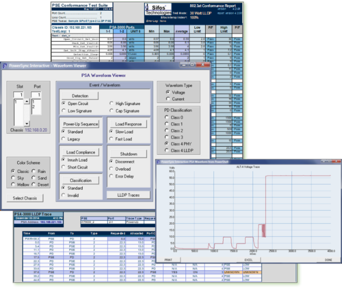Click the chassis address 192.168.0.20
The height and width of the screenshot is (288, 342).
[x=36, y=130]
